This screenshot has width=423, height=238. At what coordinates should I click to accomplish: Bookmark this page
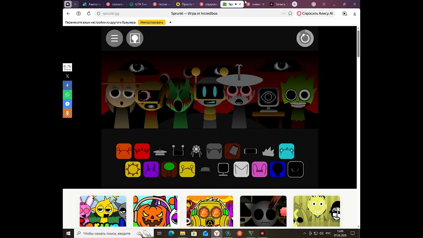click(x=290, y=14)
